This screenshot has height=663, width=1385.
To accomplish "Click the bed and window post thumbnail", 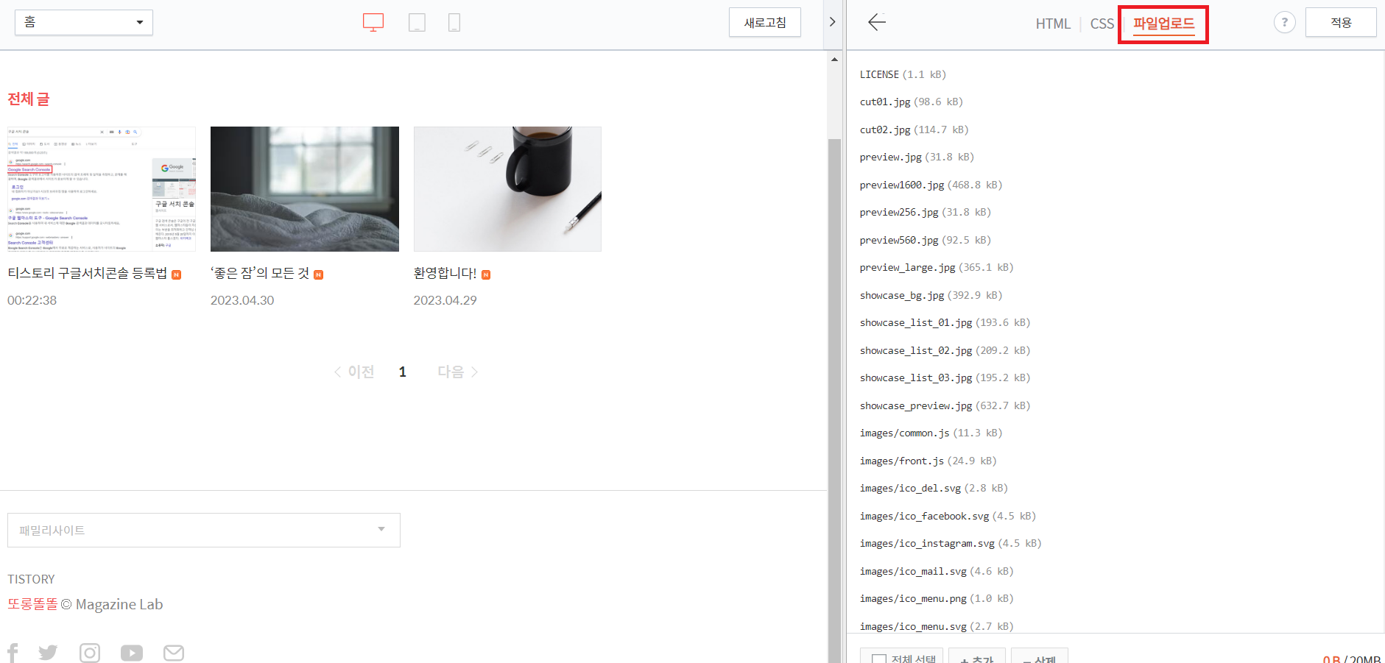I will tap(305, 189).
